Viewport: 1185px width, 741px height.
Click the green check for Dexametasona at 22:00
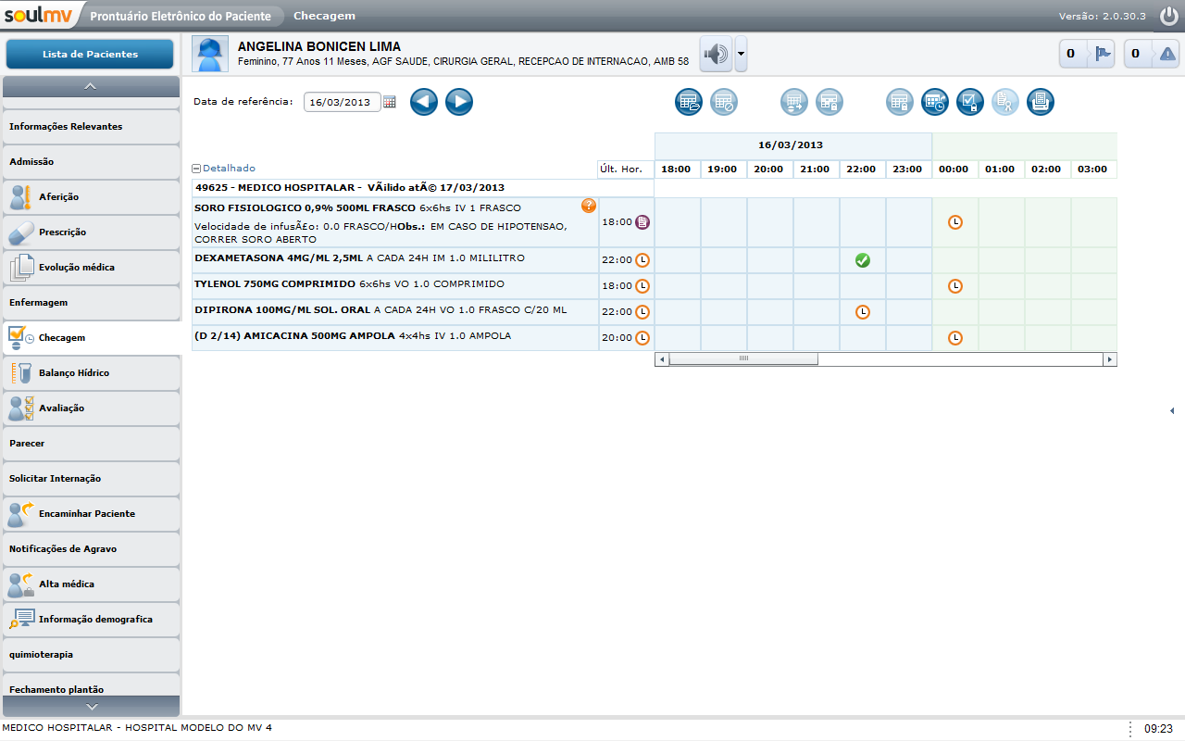pyautogui.click(x=863, y=260)
